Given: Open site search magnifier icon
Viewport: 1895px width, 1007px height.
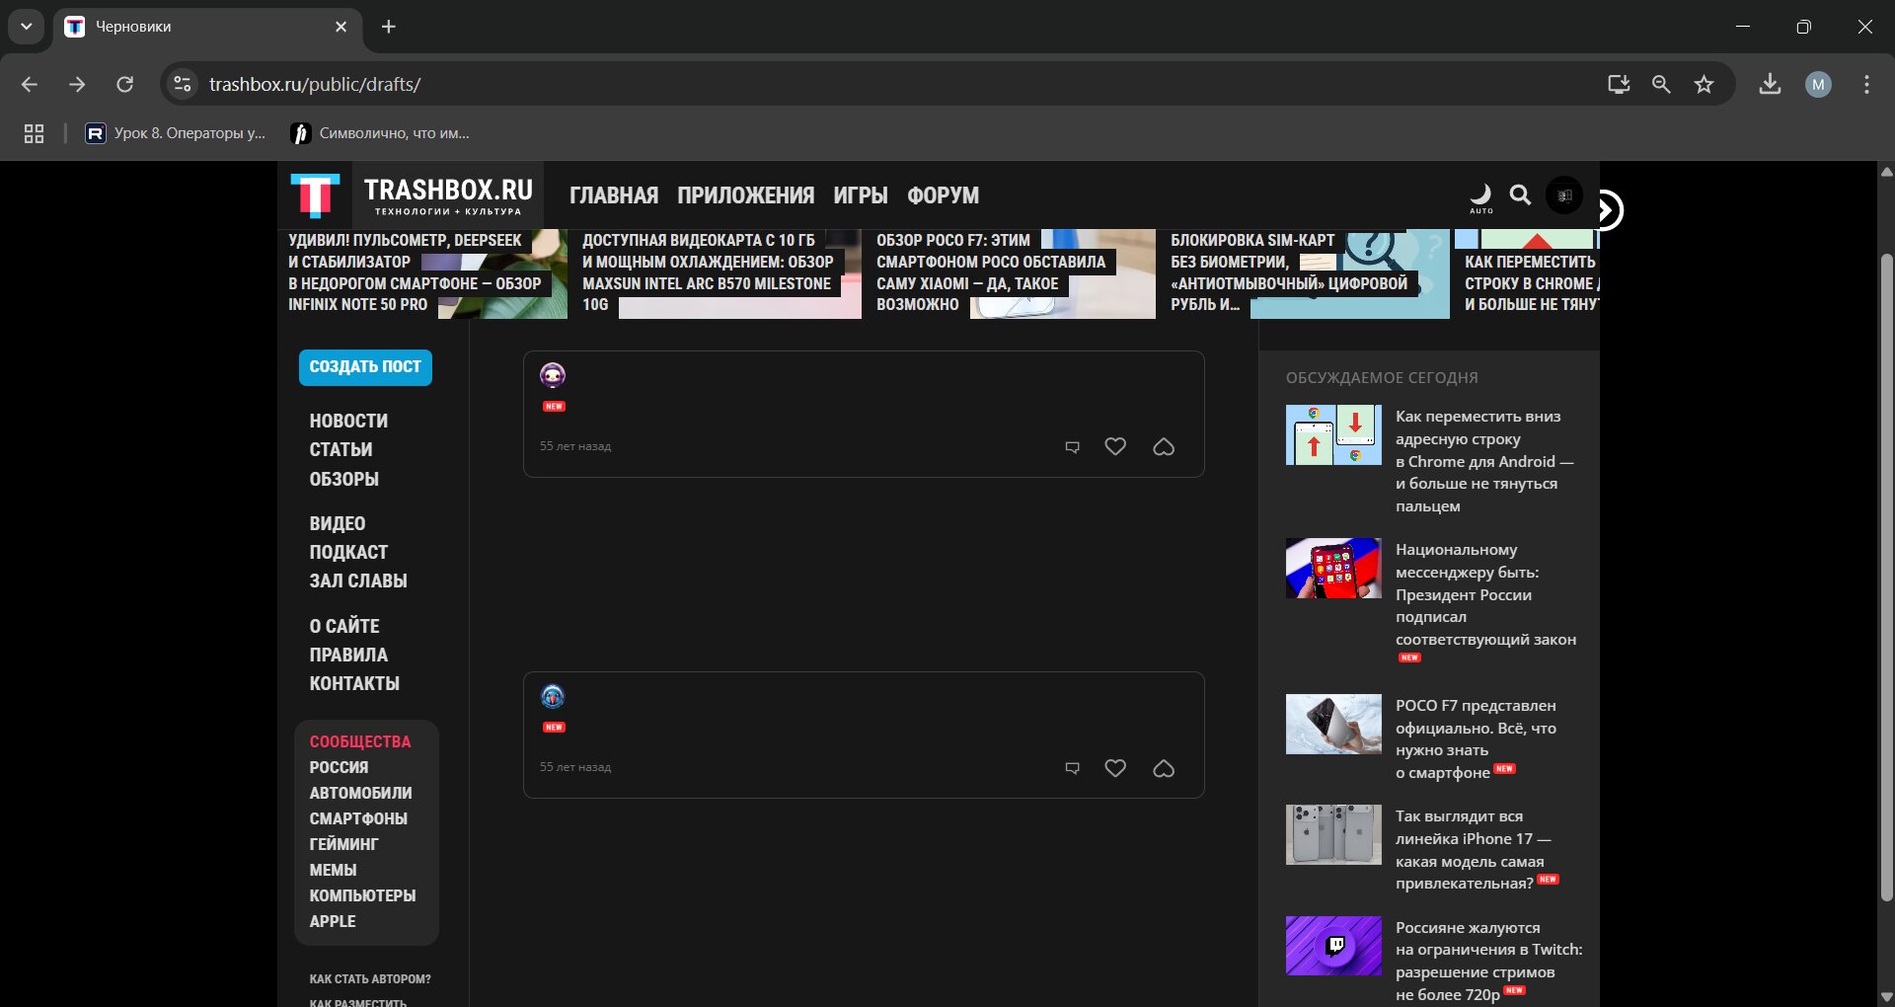Looking at the screenshot, I should pos(1521,195).
